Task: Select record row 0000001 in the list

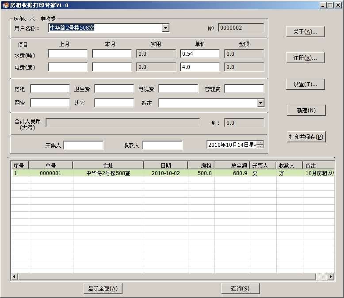Action: [x=172, y=173]
